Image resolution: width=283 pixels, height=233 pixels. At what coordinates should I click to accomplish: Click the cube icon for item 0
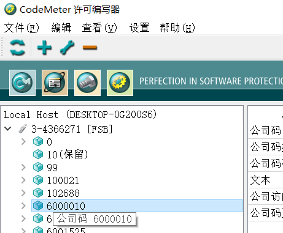[x=38, y=141]
